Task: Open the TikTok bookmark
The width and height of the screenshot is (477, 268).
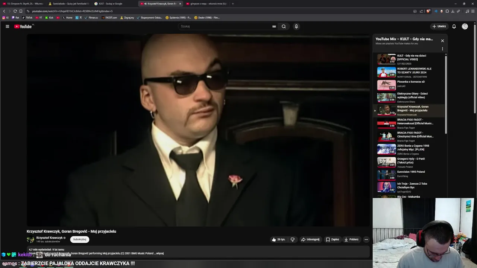Action: click(27, 17)
